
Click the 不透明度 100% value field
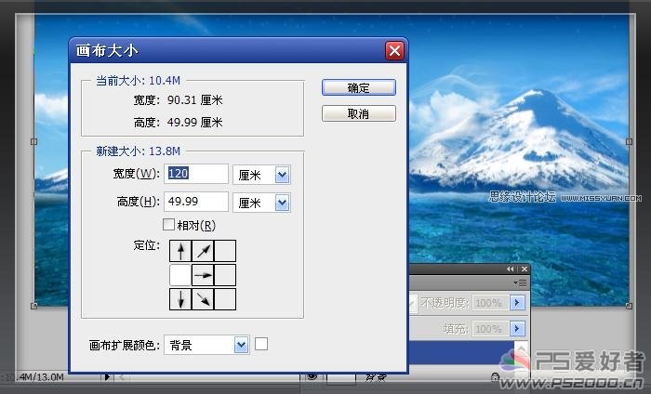(x=490, y=303)
